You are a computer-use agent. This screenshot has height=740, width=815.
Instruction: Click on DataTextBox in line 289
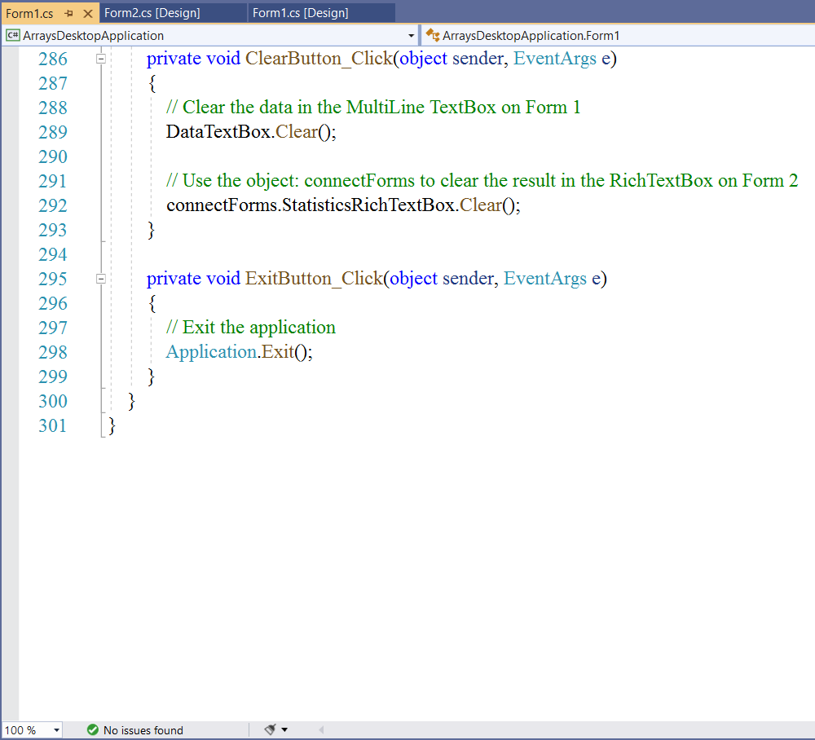(218, 132)
